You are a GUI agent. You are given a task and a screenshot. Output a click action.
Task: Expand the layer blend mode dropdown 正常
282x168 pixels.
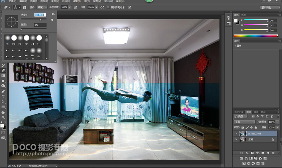244,122
